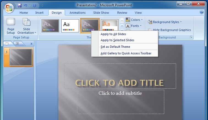Open the Undo history dropdown arrow
This screenshot has height=120, width=208.
click(30, 5)
